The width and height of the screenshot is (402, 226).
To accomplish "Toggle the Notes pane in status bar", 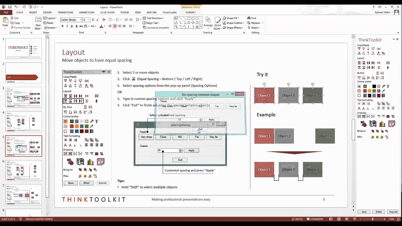I will coord(297,219).
